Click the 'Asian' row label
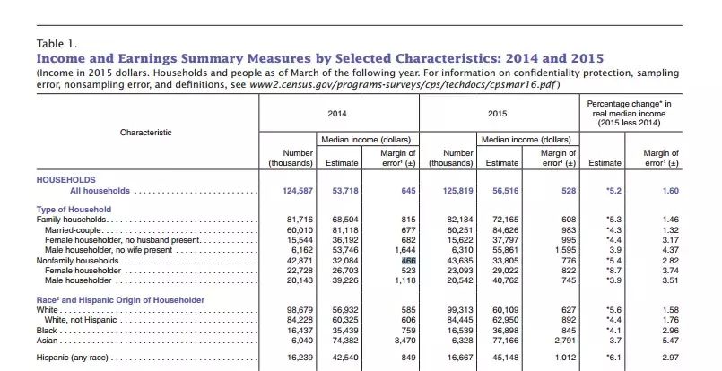This screenshot has height=371, width=722. pos(47,341)
